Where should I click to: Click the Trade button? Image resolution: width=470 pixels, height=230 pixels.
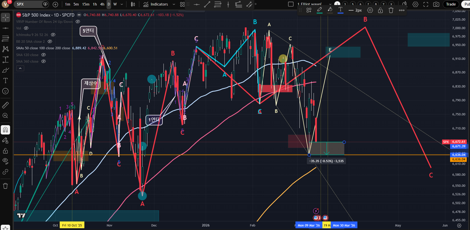pos(451,4)
